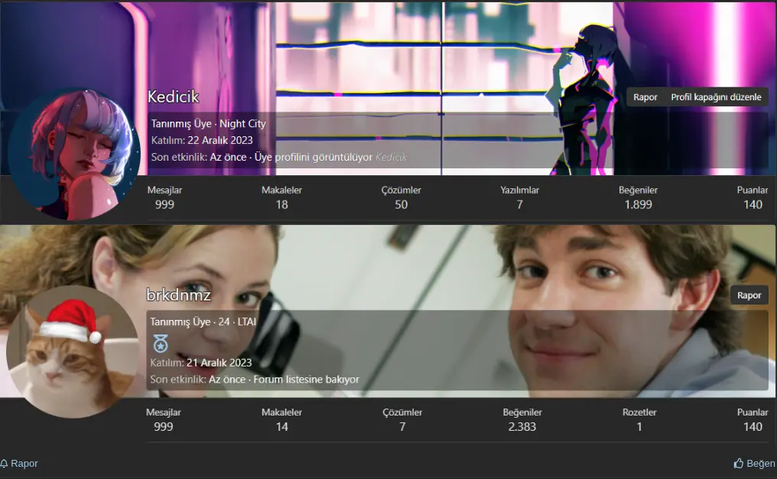Open brkdnmz's cat avatar with Santa hat
Image resolution: width=777 pixels, height=479 pixels.
click(73, 351)
